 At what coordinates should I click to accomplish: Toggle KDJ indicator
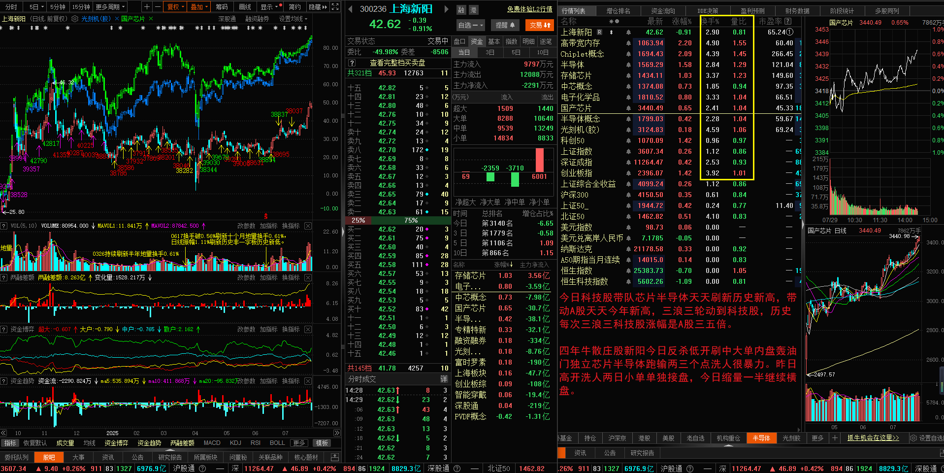coord(235,443)
